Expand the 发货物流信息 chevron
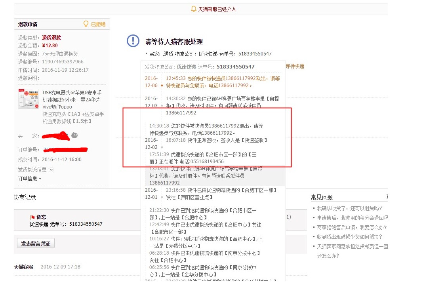 pyautogui.click(x=51, y=169)
